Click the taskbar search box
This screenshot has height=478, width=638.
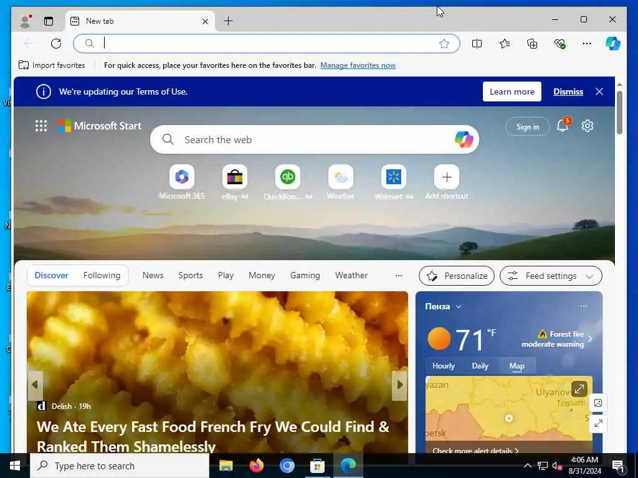(x=120, y=466)
